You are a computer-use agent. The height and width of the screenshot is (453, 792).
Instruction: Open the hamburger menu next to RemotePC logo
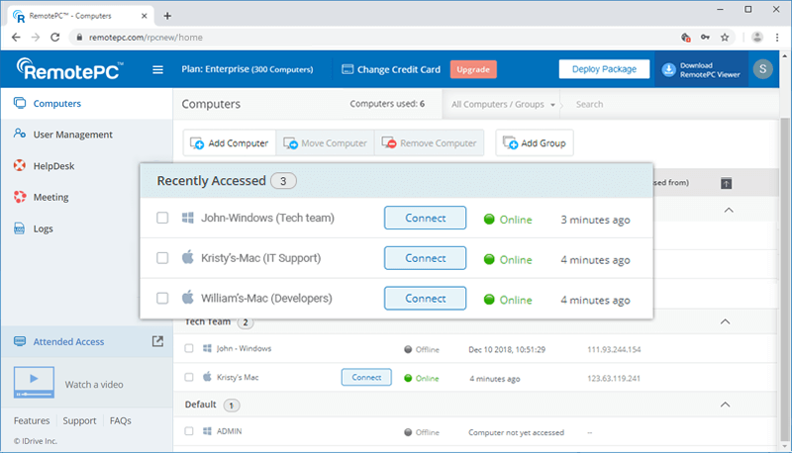coord(157,69)
